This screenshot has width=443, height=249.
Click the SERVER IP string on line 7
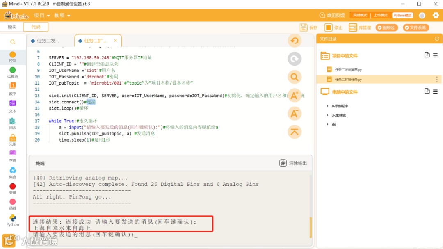pyautogui.click(x=91, y=58)
